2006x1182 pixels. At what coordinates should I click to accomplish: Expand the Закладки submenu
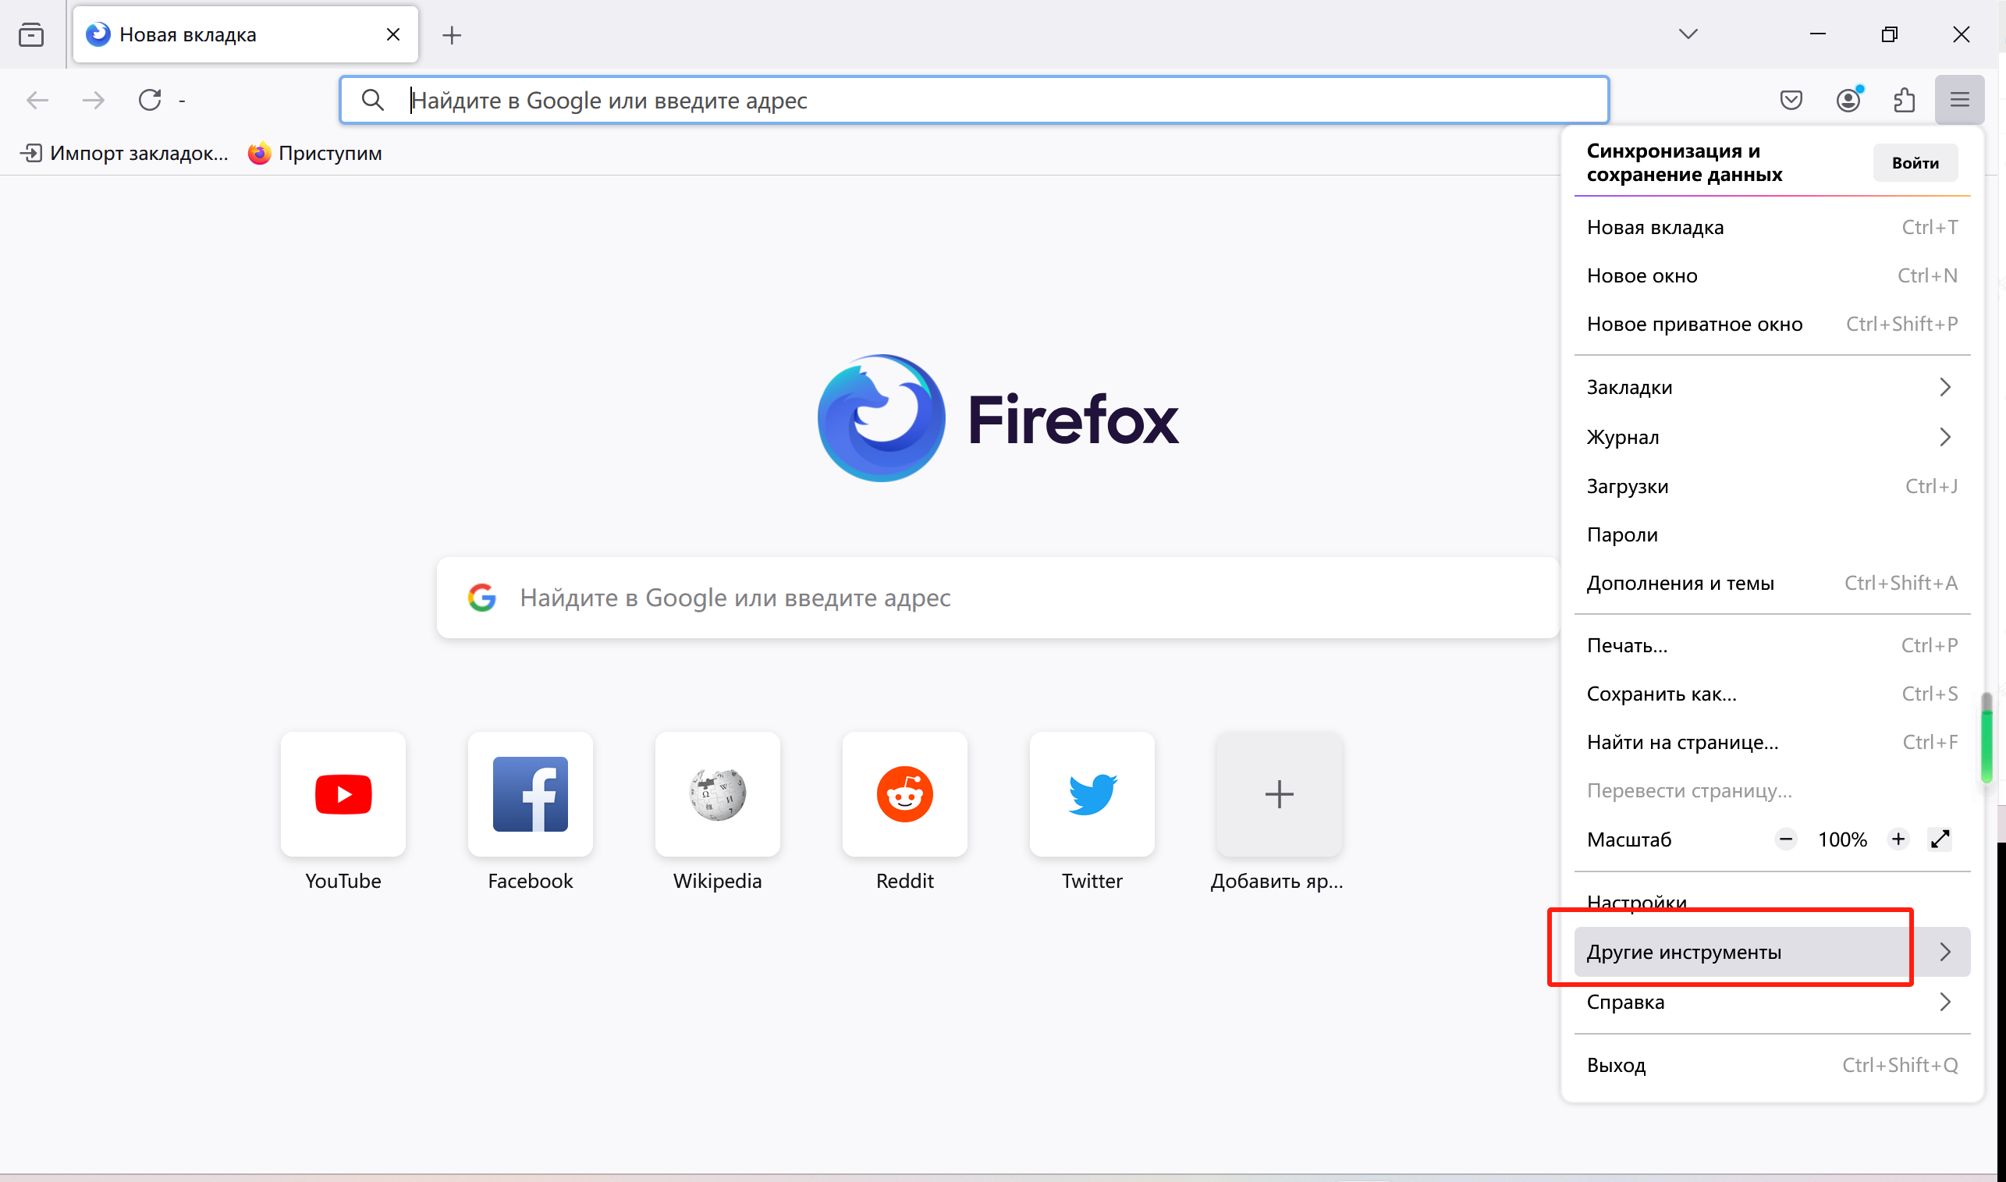tap(1772, 388)
